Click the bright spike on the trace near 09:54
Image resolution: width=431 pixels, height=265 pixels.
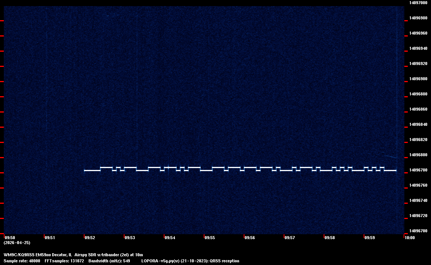click(168, 167)
